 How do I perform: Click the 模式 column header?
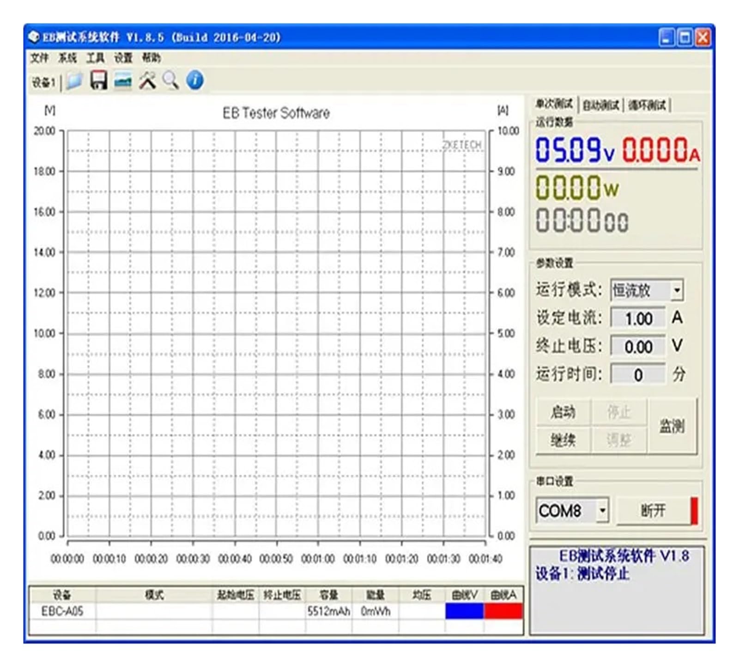154,595
